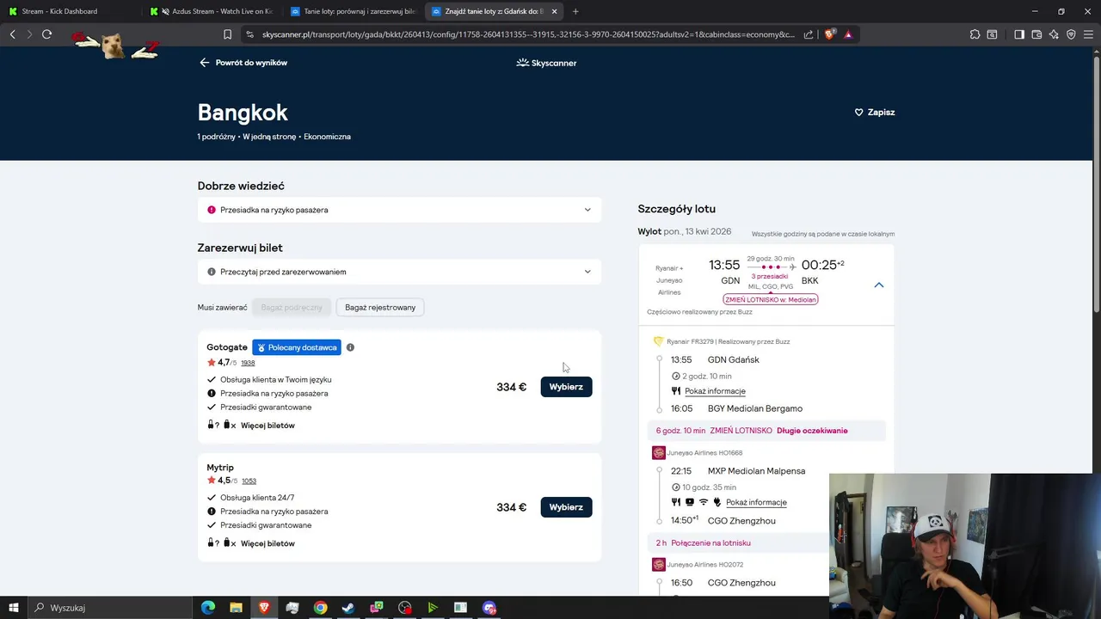Open the Brave VPN shield icon
Screen dimensions: 1101x619
1071,34
